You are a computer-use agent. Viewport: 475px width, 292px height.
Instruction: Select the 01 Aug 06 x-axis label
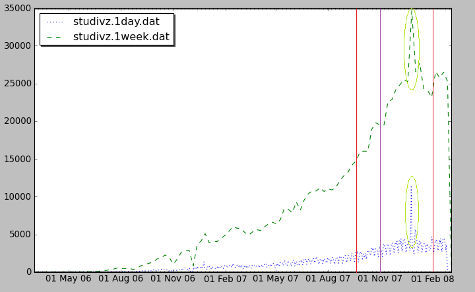pos(121,279)
